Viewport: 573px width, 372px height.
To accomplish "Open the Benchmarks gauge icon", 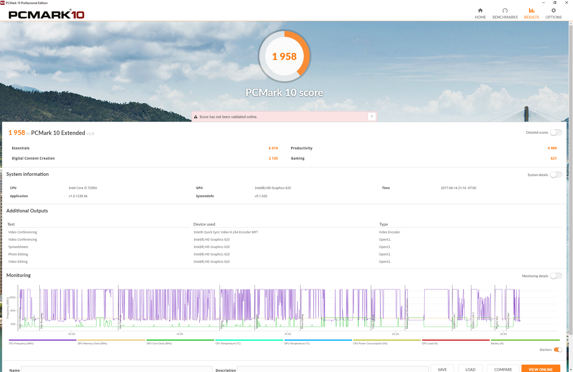I will 505,11.
